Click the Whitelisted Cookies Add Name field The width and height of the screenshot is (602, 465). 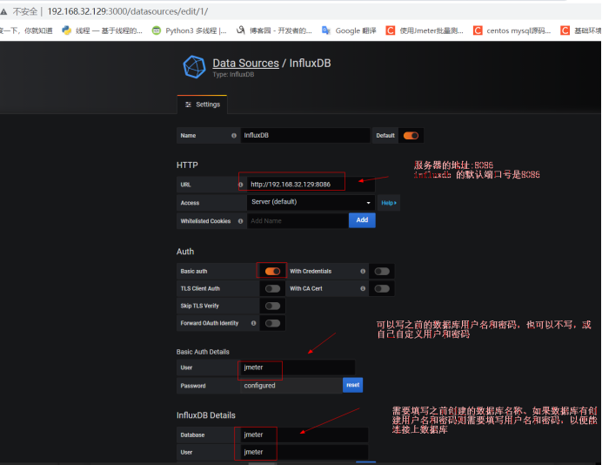click(x=298, y=221)
